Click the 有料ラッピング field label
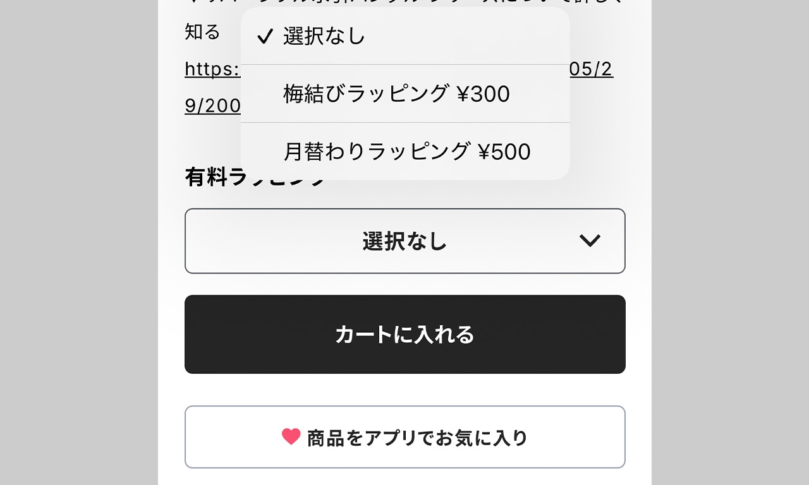This screenshot has height=485, width=809. click(x=255, y=177)
